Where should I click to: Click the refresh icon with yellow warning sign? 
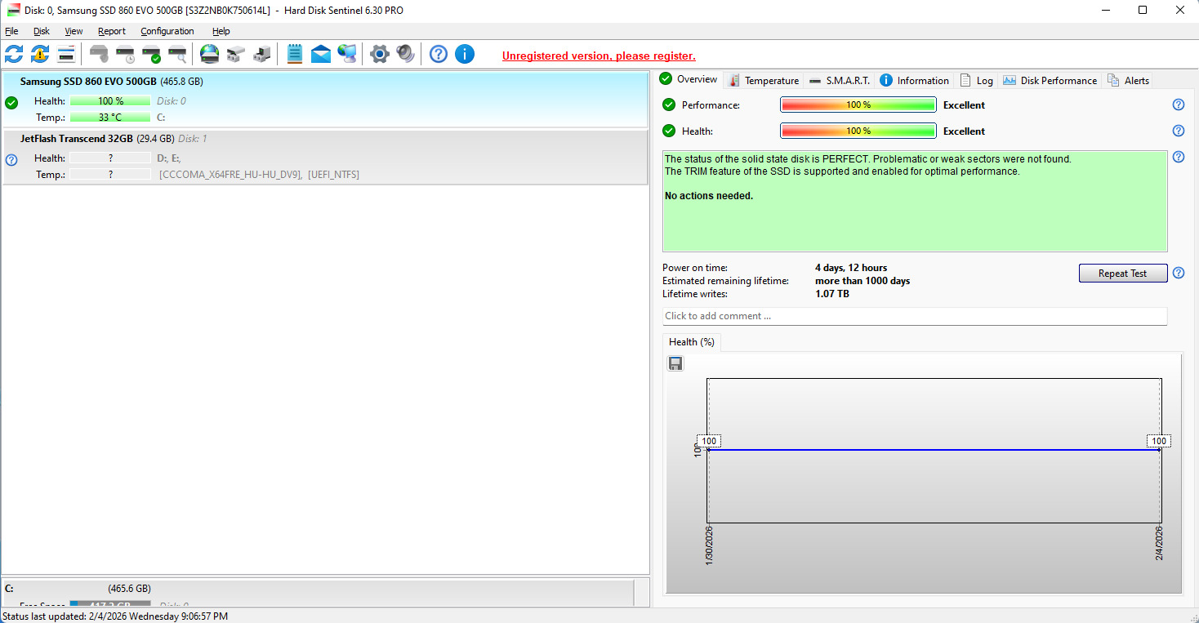pos(40,54)
